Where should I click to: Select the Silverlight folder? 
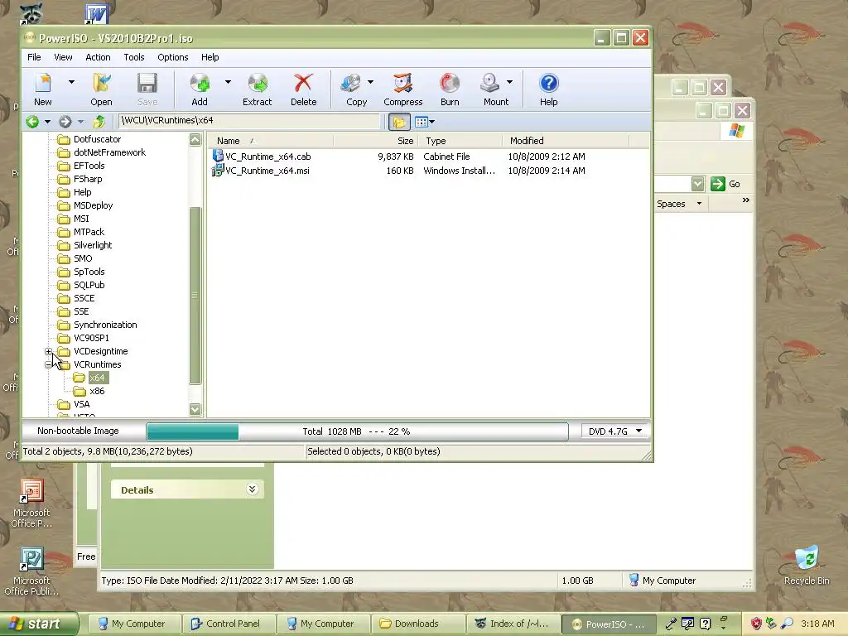tap(93, 245)
